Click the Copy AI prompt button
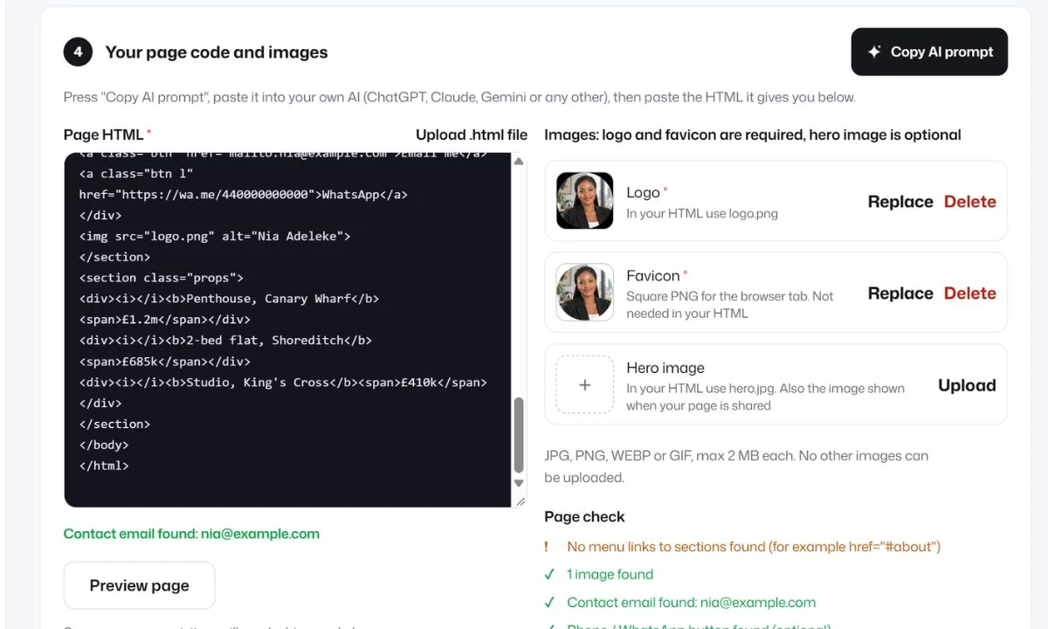The width and height of the screenshot is (1048, 629). (x=929, y=52)
